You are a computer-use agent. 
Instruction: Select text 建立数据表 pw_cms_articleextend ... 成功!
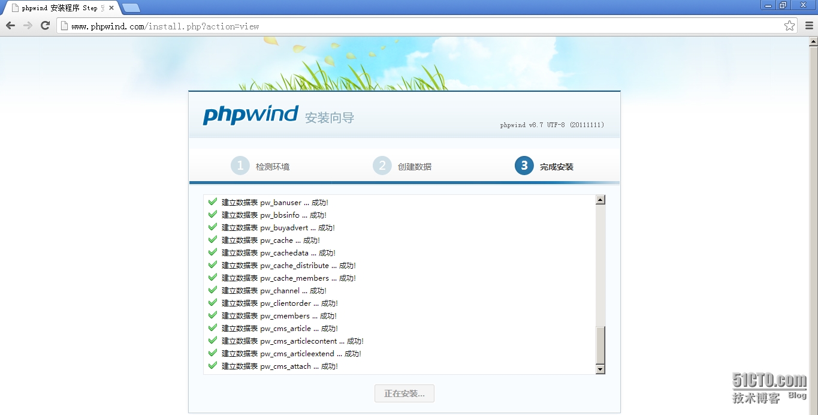(x=292, y=354)
